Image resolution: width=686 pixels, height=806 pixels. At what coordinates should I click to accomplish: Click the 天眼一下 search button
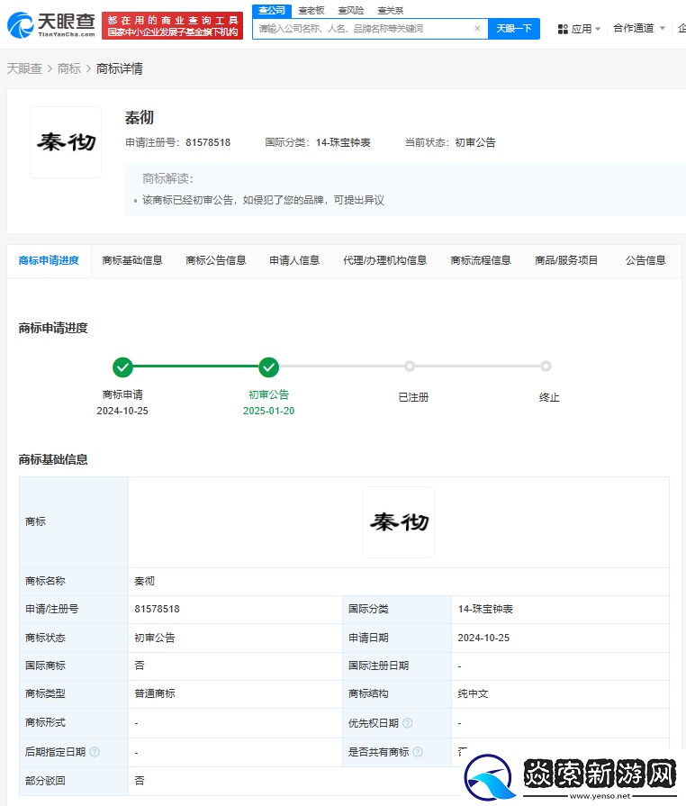pos(514,29)
